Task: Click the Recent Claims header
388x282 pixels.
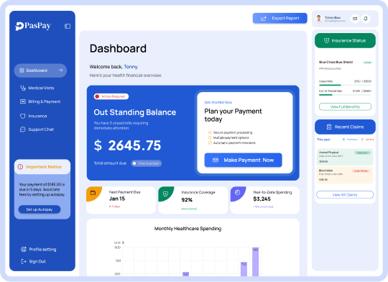Action: pos(345,127)
